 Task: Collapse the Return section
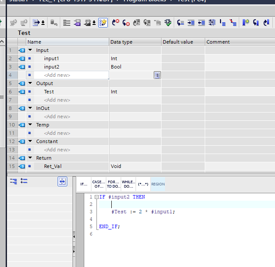point(30,158)
